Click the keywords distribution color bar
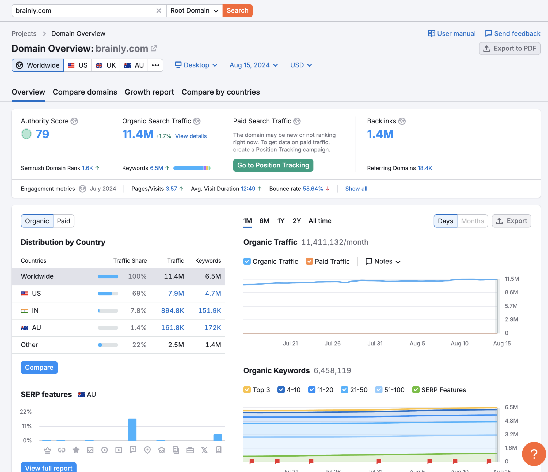Screen dimensions: 548x472 (192, 168)
